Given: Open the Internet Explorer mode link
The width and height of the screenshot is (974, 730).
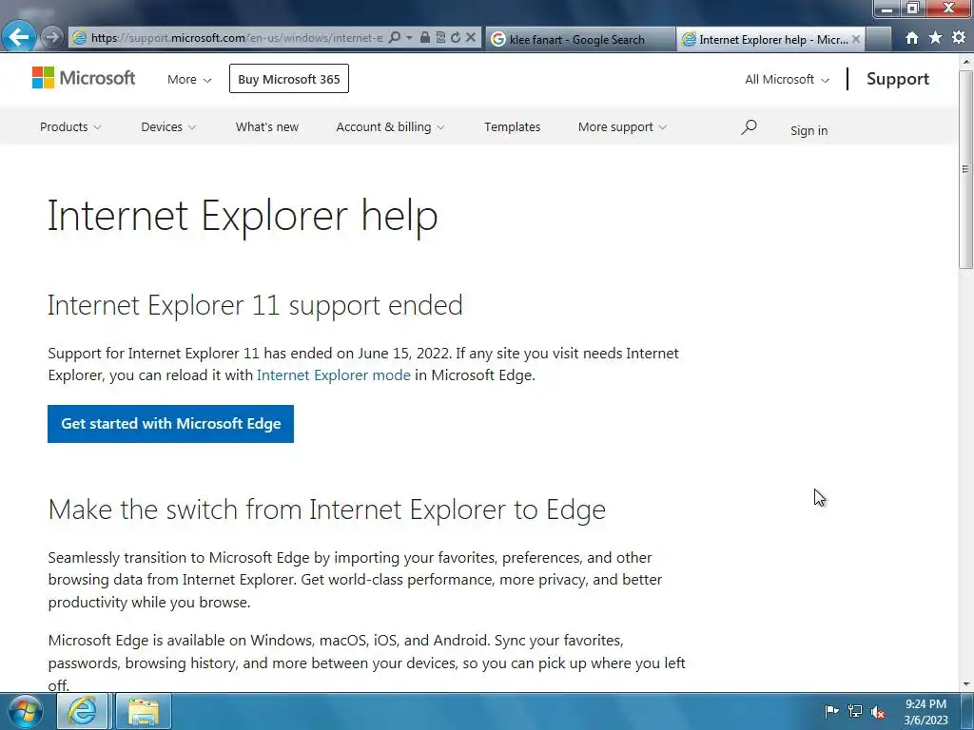Looking at the screenshot, I should point(334,375).
